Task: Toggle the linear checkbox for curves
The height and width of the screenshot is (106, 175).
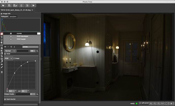Action: (14, 58)
